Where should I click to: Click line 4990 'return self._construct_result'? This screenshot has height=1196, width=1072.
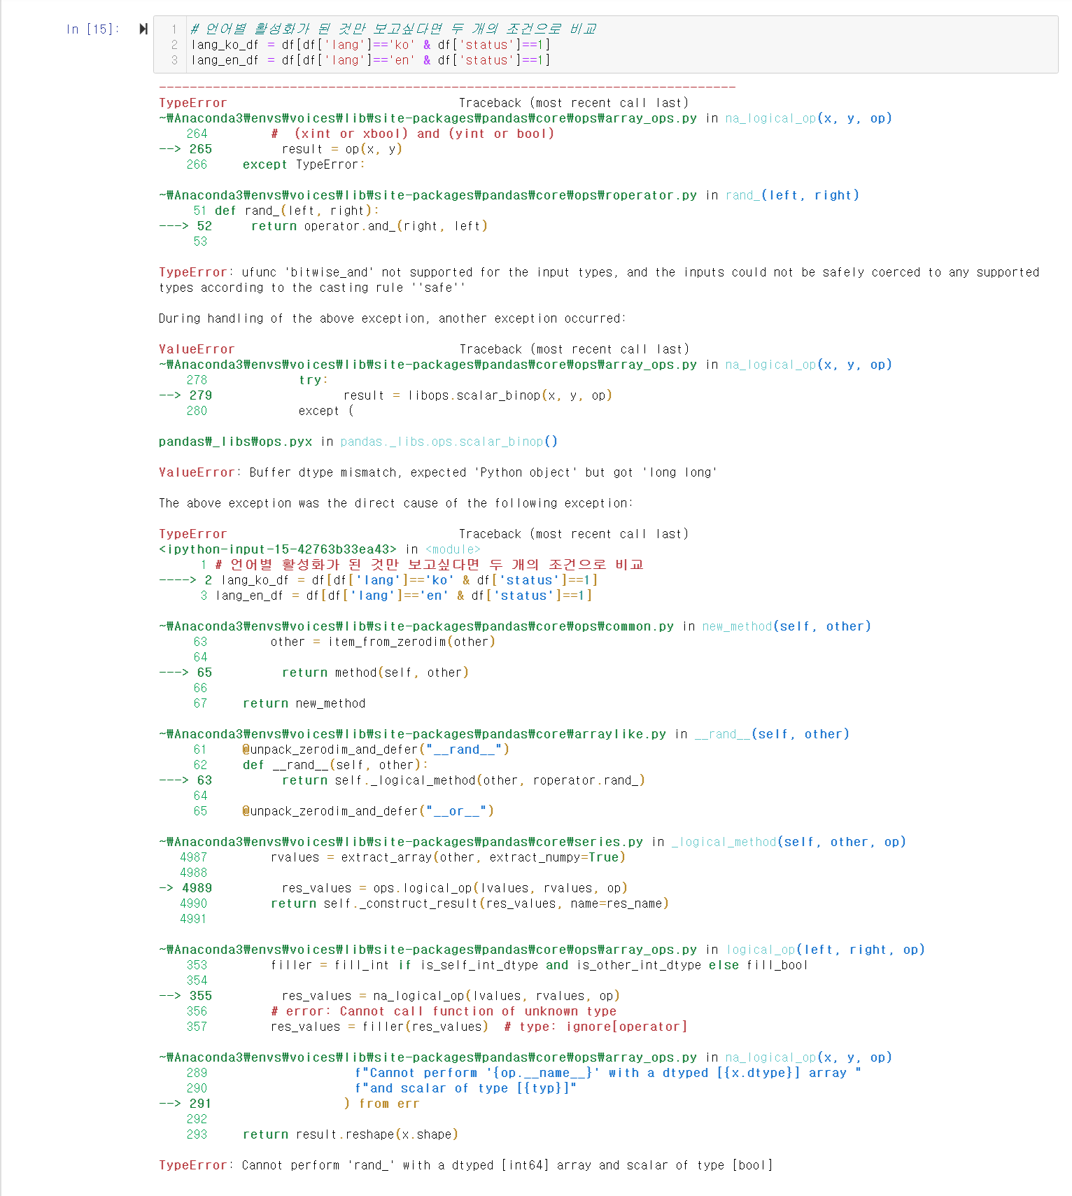424,903
